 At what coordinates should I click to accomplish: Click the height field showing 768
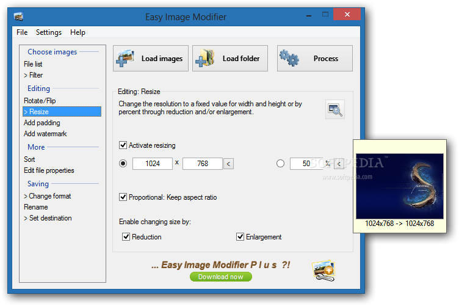click(x=203, y=164)
